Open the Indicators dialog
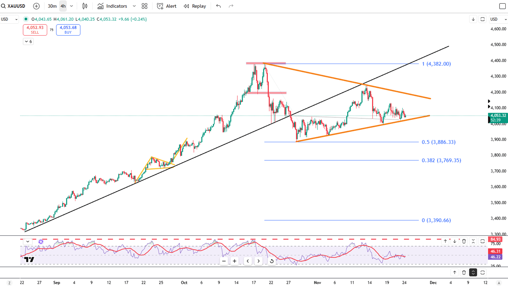This screenshot has width=508, height=286. [x=112, y=6]
